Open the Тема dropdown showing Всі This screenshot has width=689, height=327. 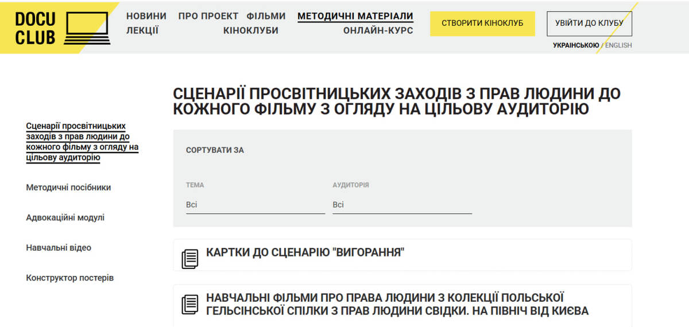tap(256, 205)
